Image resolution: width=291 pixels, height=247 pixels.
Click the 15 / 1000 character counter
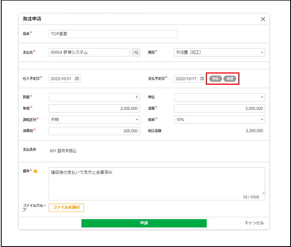click(251, 197)
